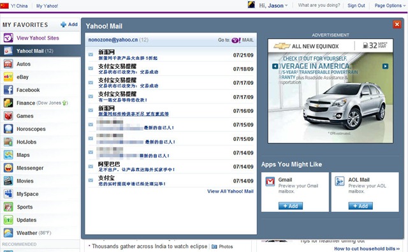The image size is (408, 252).
Task: Click the China flag icon
Action: 4,6
